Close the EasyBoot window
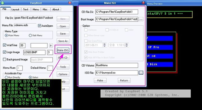The height and width of the screenshot is (110, 202). (70, 3)
